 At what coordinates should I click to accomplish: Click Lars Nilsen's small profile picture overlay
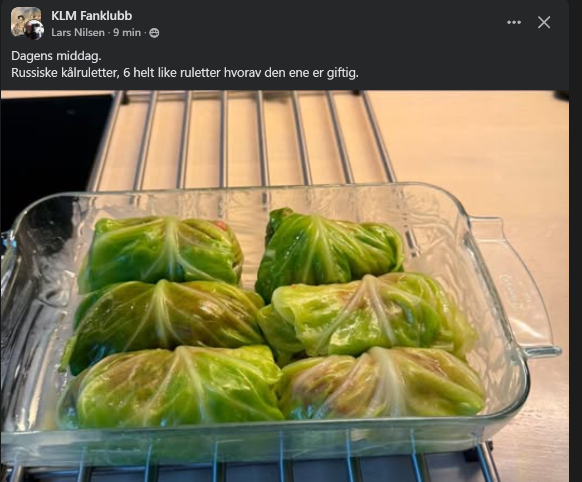click(35, 31)
